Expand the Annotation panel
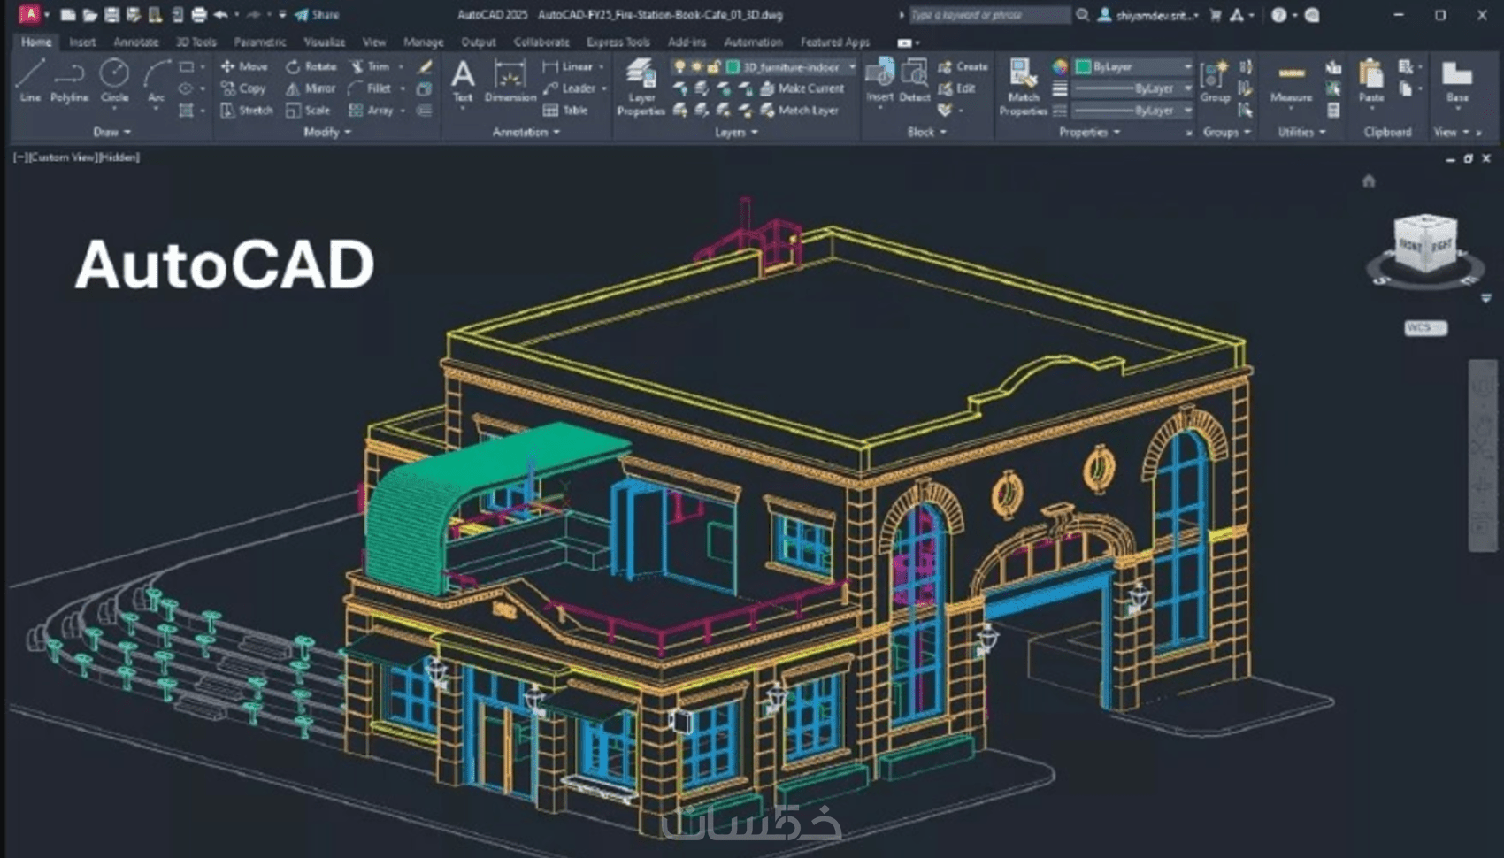This screenshot has height=858, width=1504. (x=526, y=132)
